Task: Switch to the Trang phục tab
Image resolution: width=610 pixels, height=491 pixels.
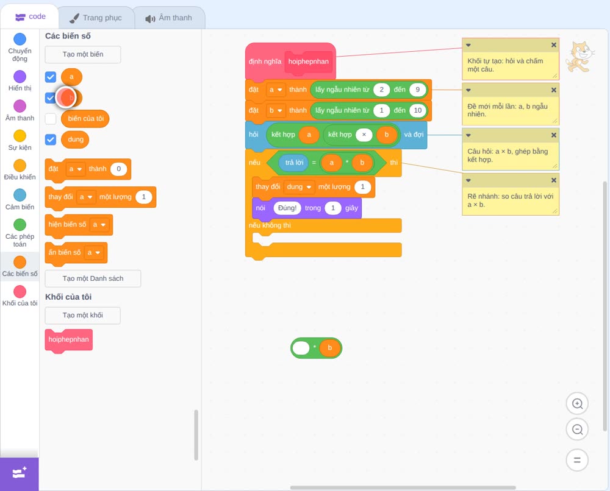Action: coord(96,18)
